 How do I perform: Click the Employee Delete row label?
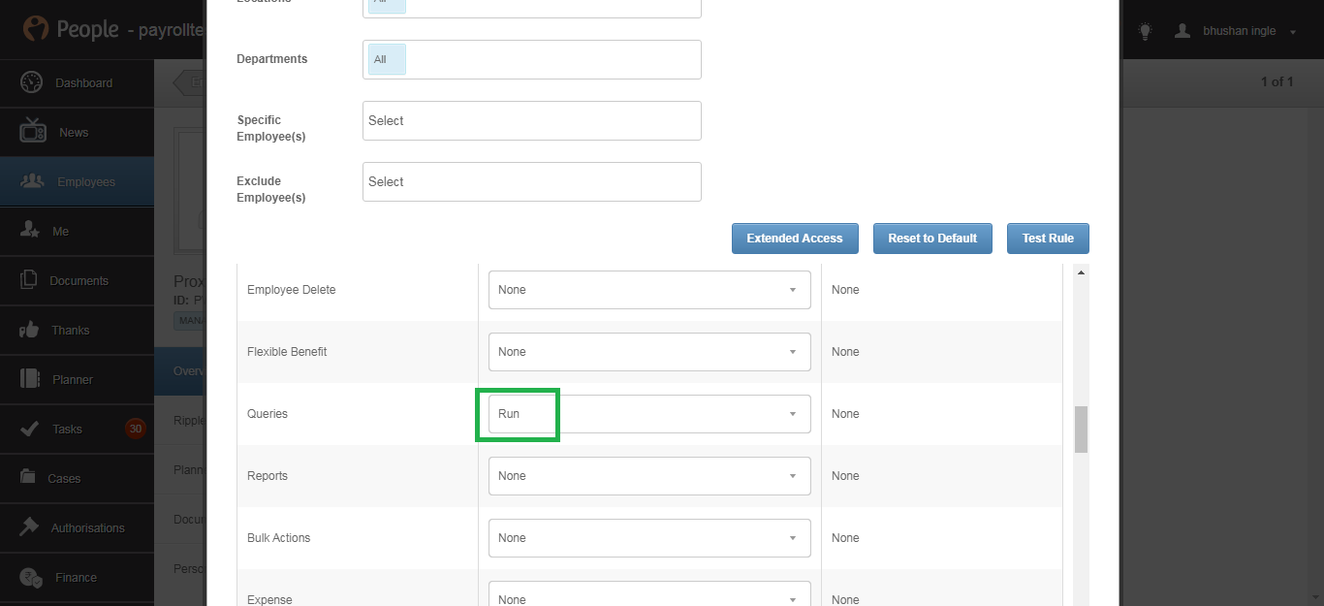coord(292,290)
